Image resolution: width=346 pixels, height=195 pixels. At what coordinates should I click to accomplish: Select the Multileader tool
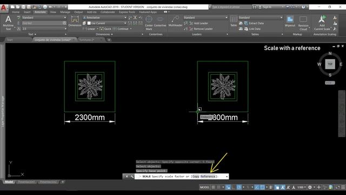[x=175, y=21]
